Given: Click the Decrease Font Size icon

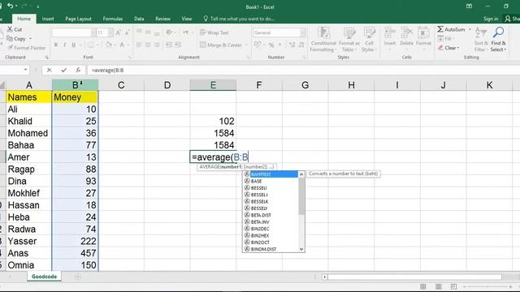Looking at the screenshot, I should (x=127, y=32).
